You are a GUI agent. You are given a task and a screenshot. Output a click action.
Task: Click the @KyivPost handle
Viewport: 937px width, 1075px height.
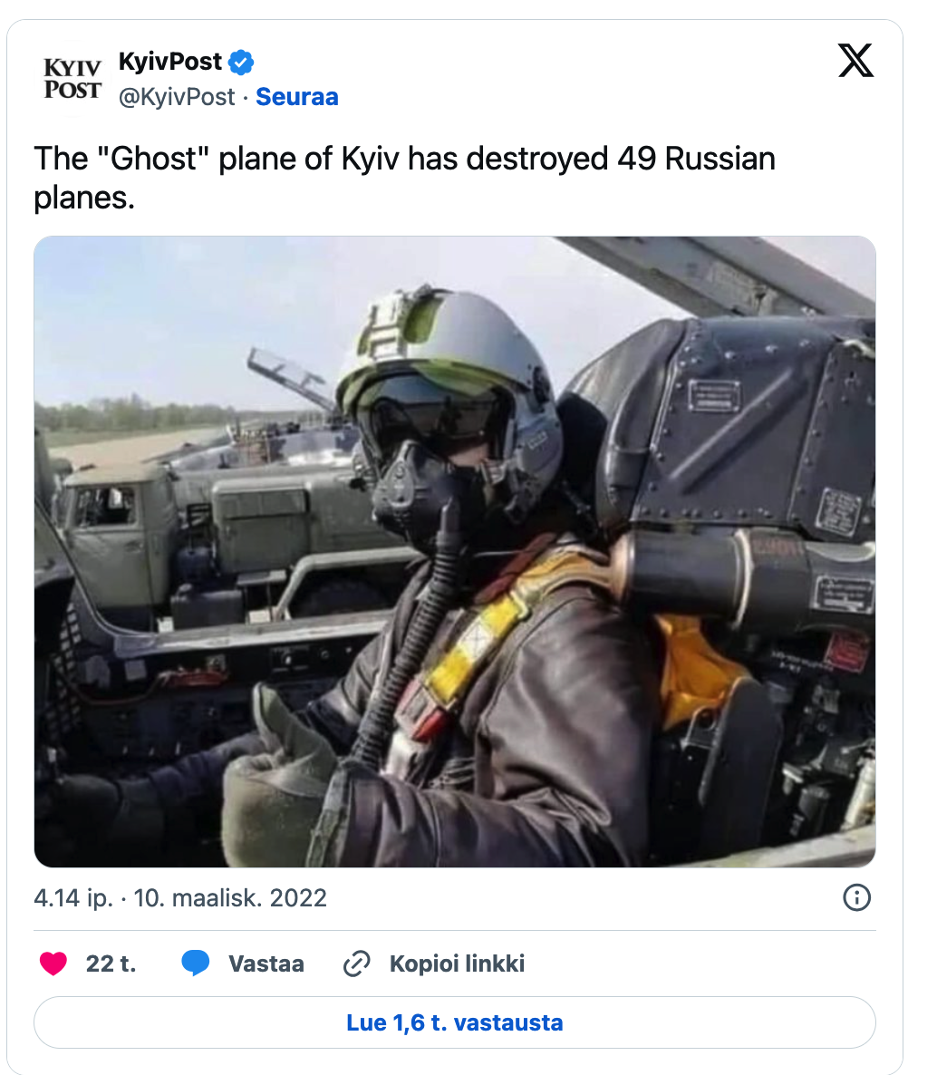pyautogui.click(x=177, y=97)
